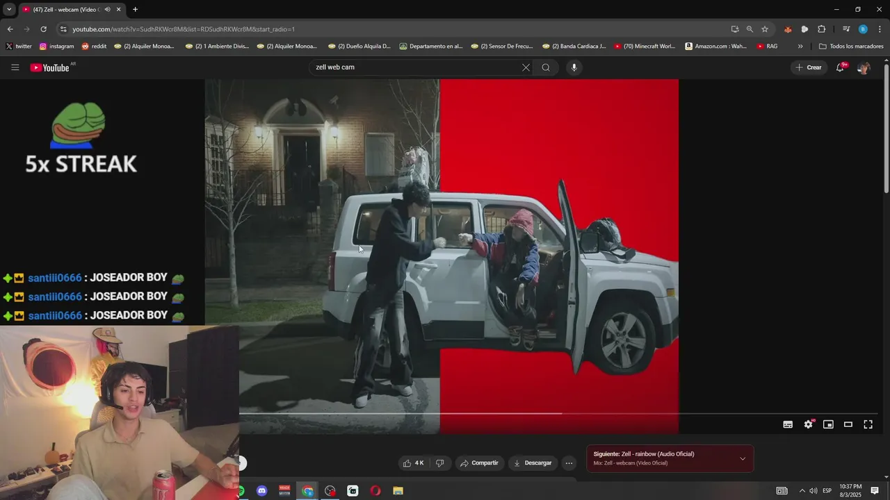Open the three-dot more actions menu
This screenshot has height=500, width=890.
point(569,463)
